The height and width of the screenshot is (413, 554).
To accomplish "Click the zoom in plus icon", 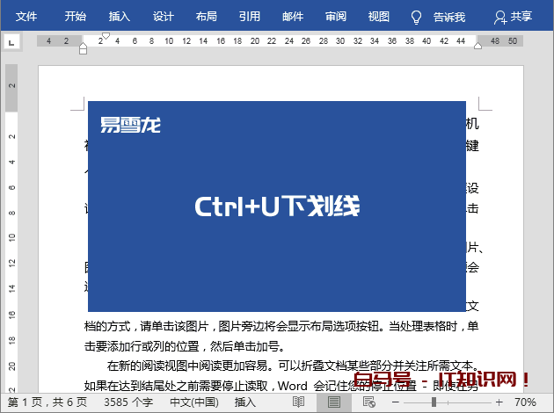I will (x=500, y=402).
